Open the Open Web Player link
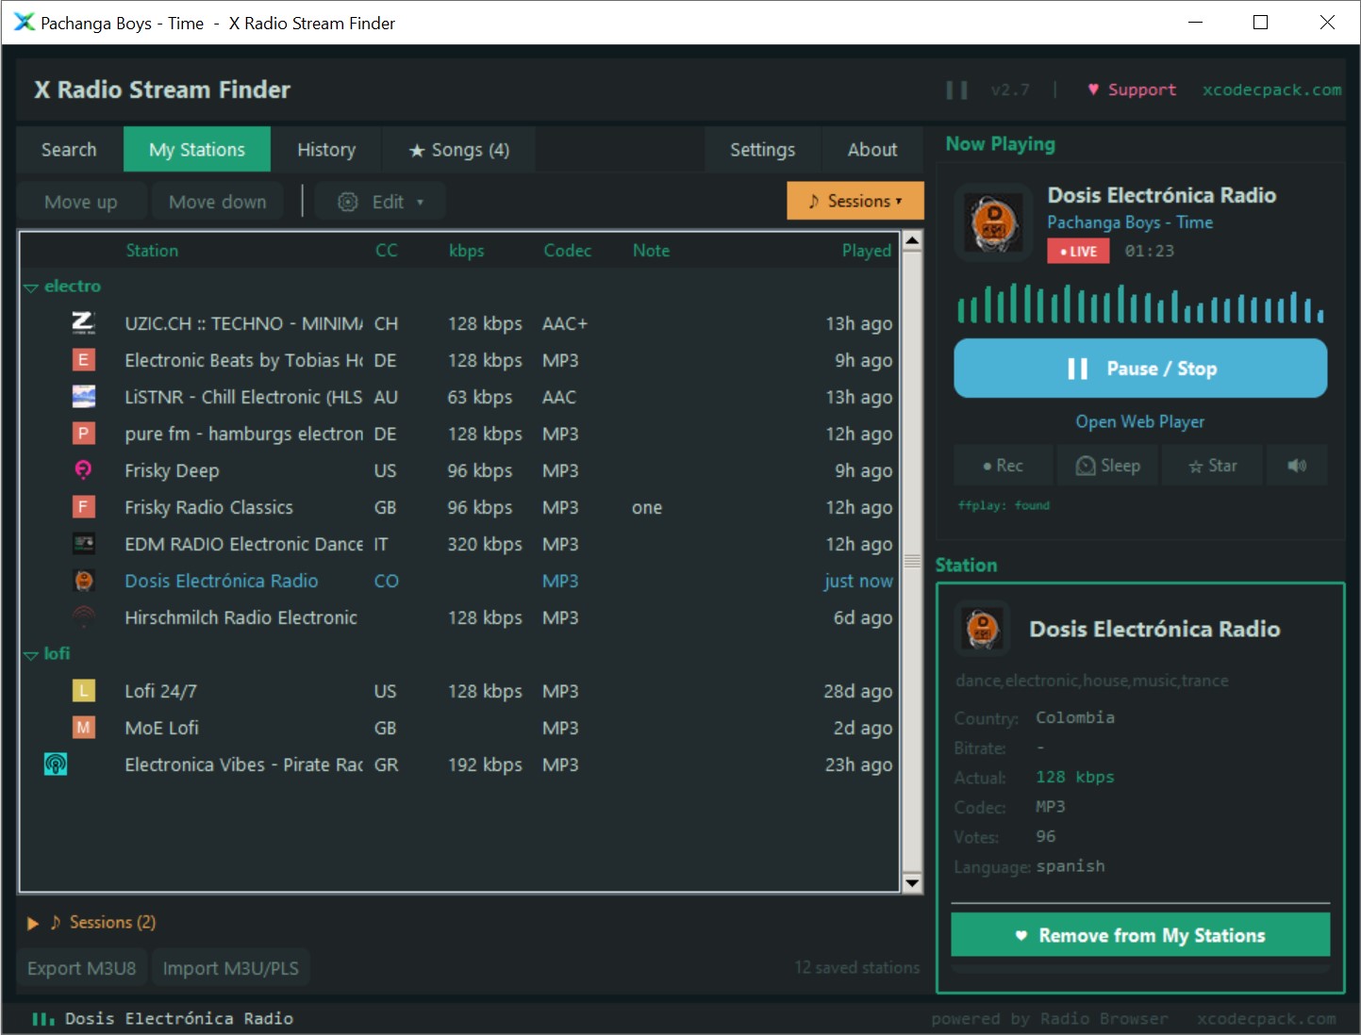Viewport: 1361px width, 1035px height. [x=1140, y=422]
